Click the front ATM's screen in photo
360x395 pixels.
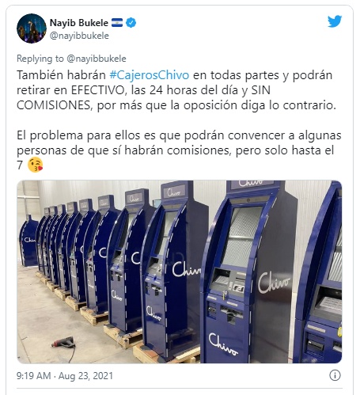pyautogui.click(x=241, y=235)
